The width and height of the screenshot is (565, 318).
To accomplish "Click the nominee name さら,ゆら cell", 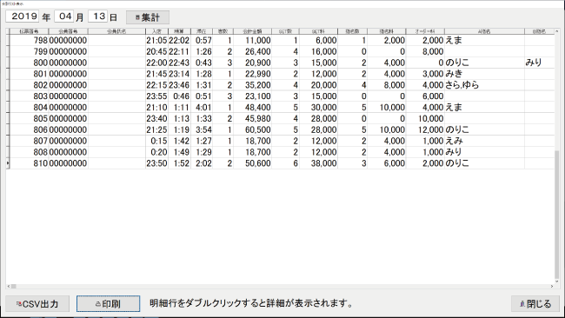I will (484, 85).
